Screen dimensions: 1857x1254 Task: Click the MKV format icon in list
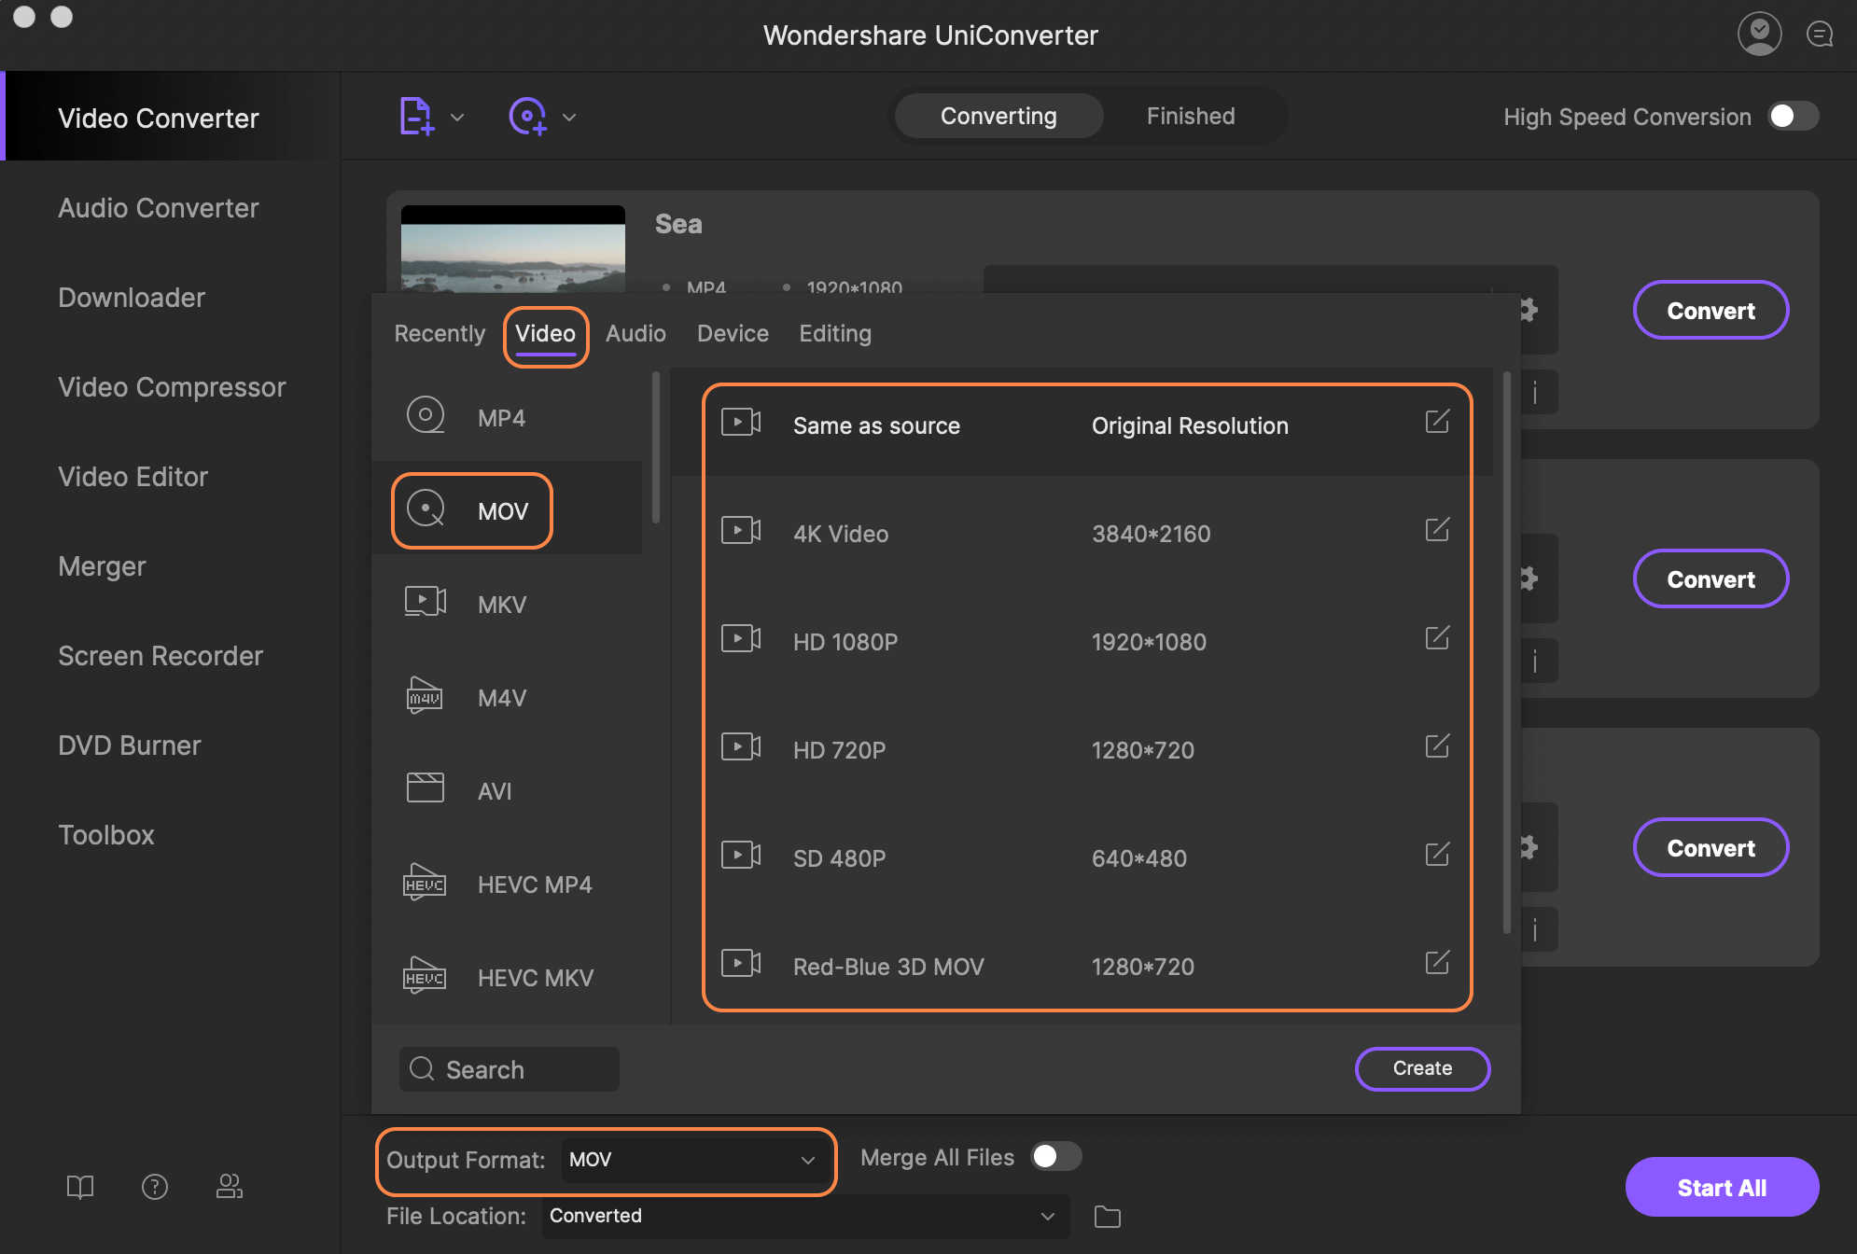426,603
